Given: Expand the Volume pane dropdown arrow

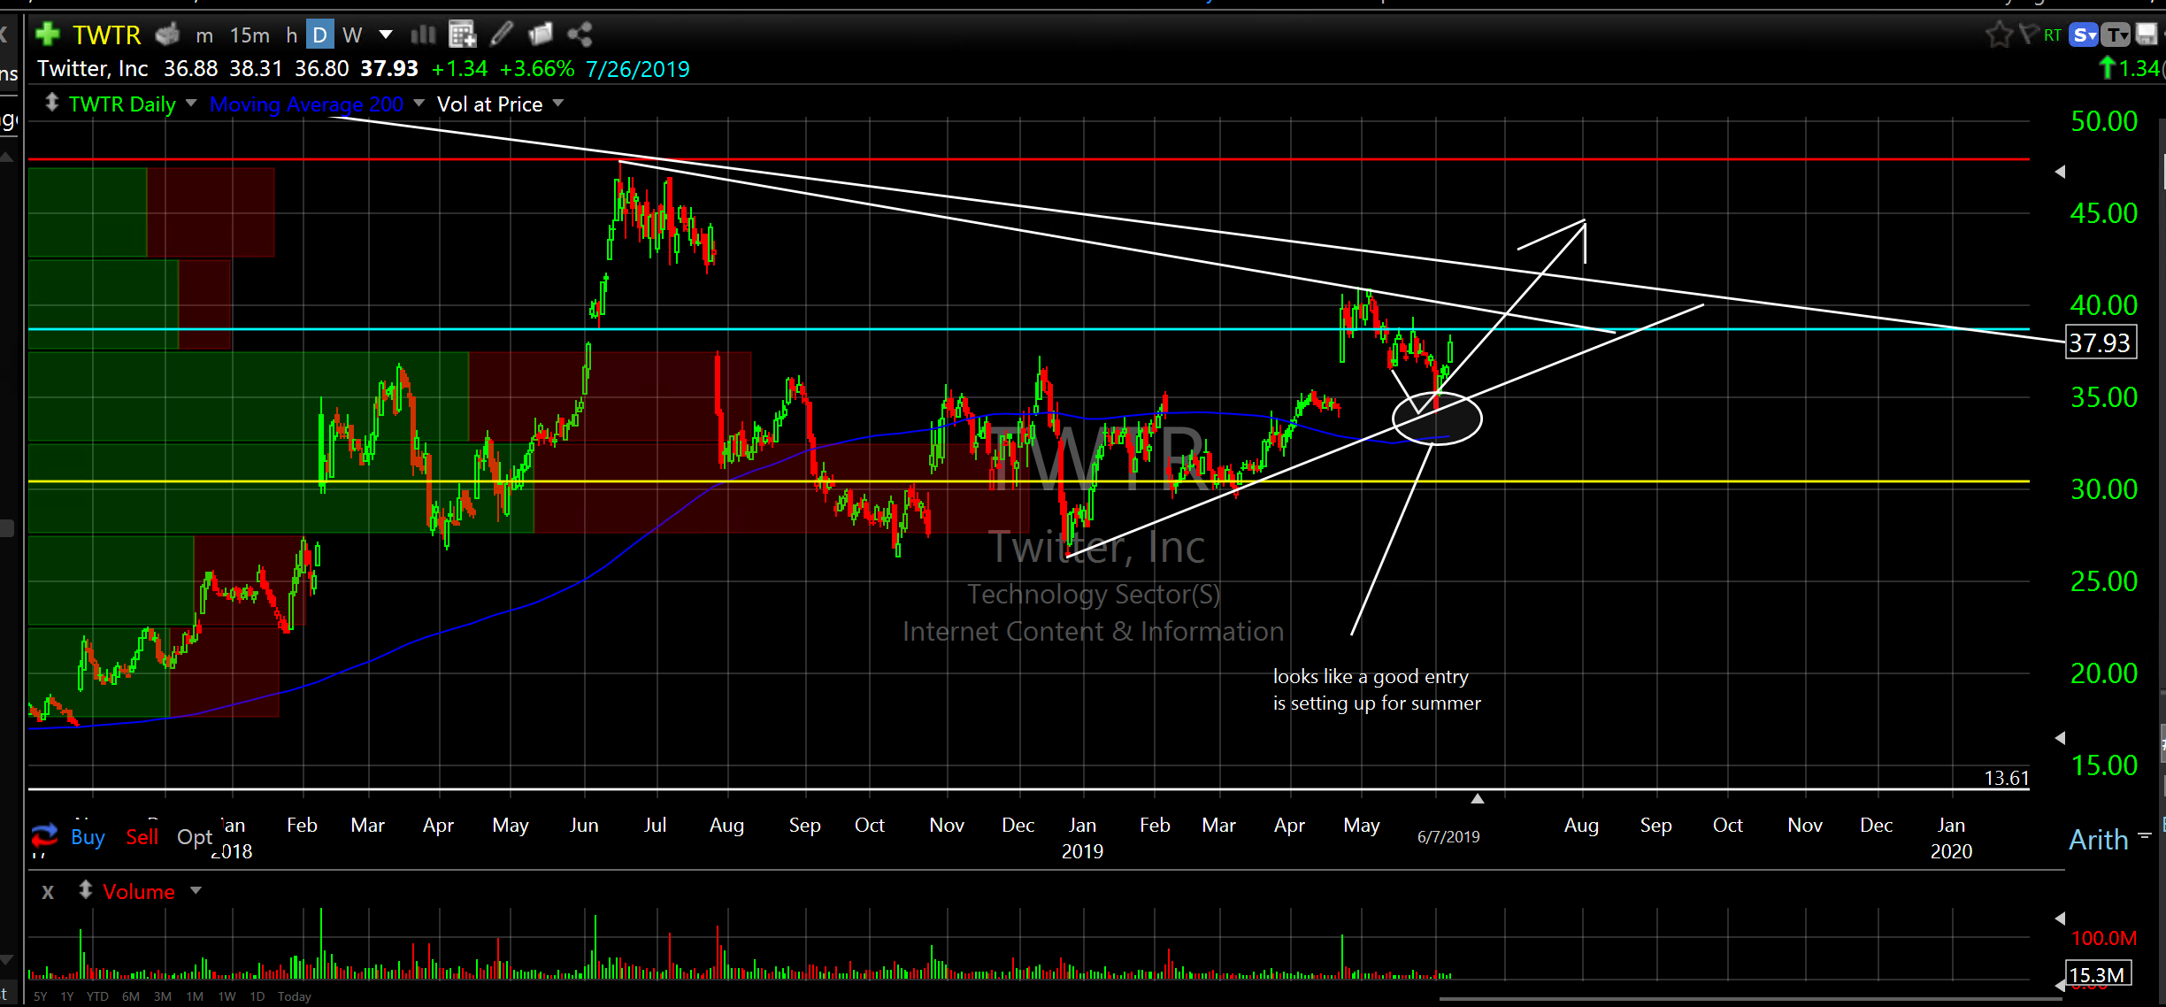Looking at the screenshot, I should pyautogui.click(x=196, y=891).
